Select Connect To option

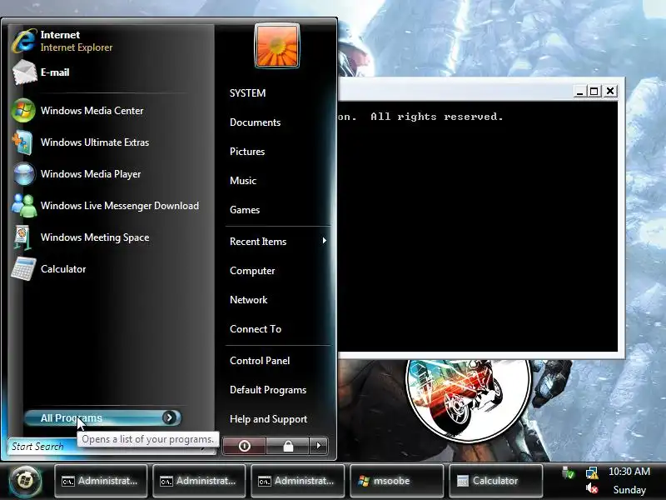pos(256,329)
